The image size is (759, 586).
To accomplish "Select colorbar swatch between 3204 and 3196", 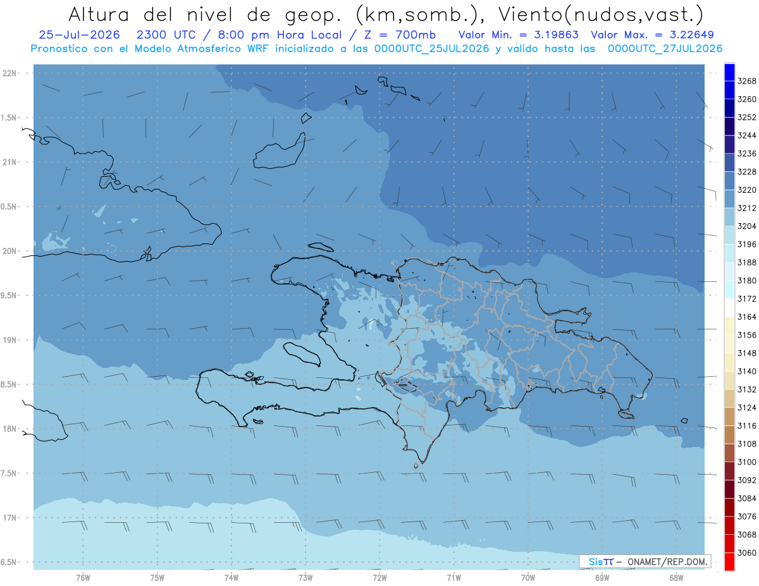I will pos(729,235).
